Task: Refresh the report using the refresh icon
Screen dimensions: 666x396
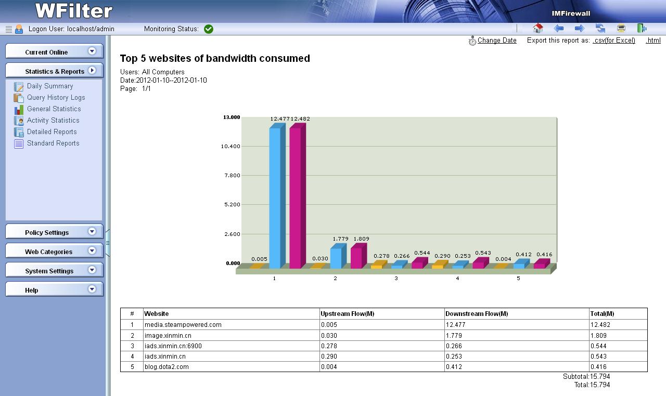Action: pos(600,29)
